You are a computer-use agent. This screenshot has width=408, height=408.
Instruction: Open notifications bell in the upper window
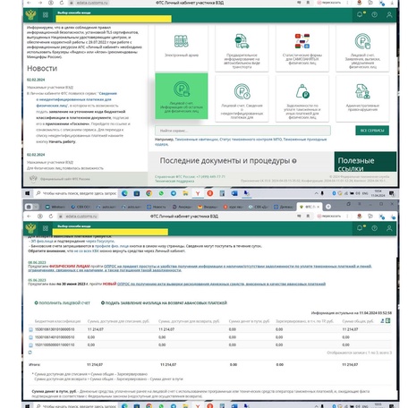pyautogui.click(x=360, y=14)
